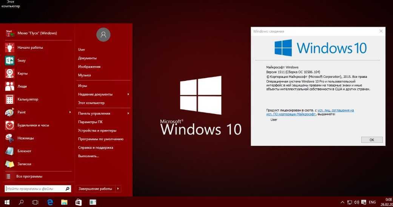Open the Store icon on taskbar

point(79,202)
